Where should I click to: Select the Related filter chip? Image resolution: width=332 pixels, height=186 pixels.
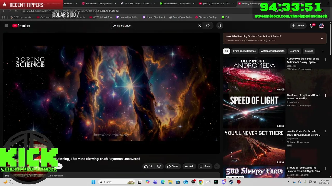pos(309,51)
